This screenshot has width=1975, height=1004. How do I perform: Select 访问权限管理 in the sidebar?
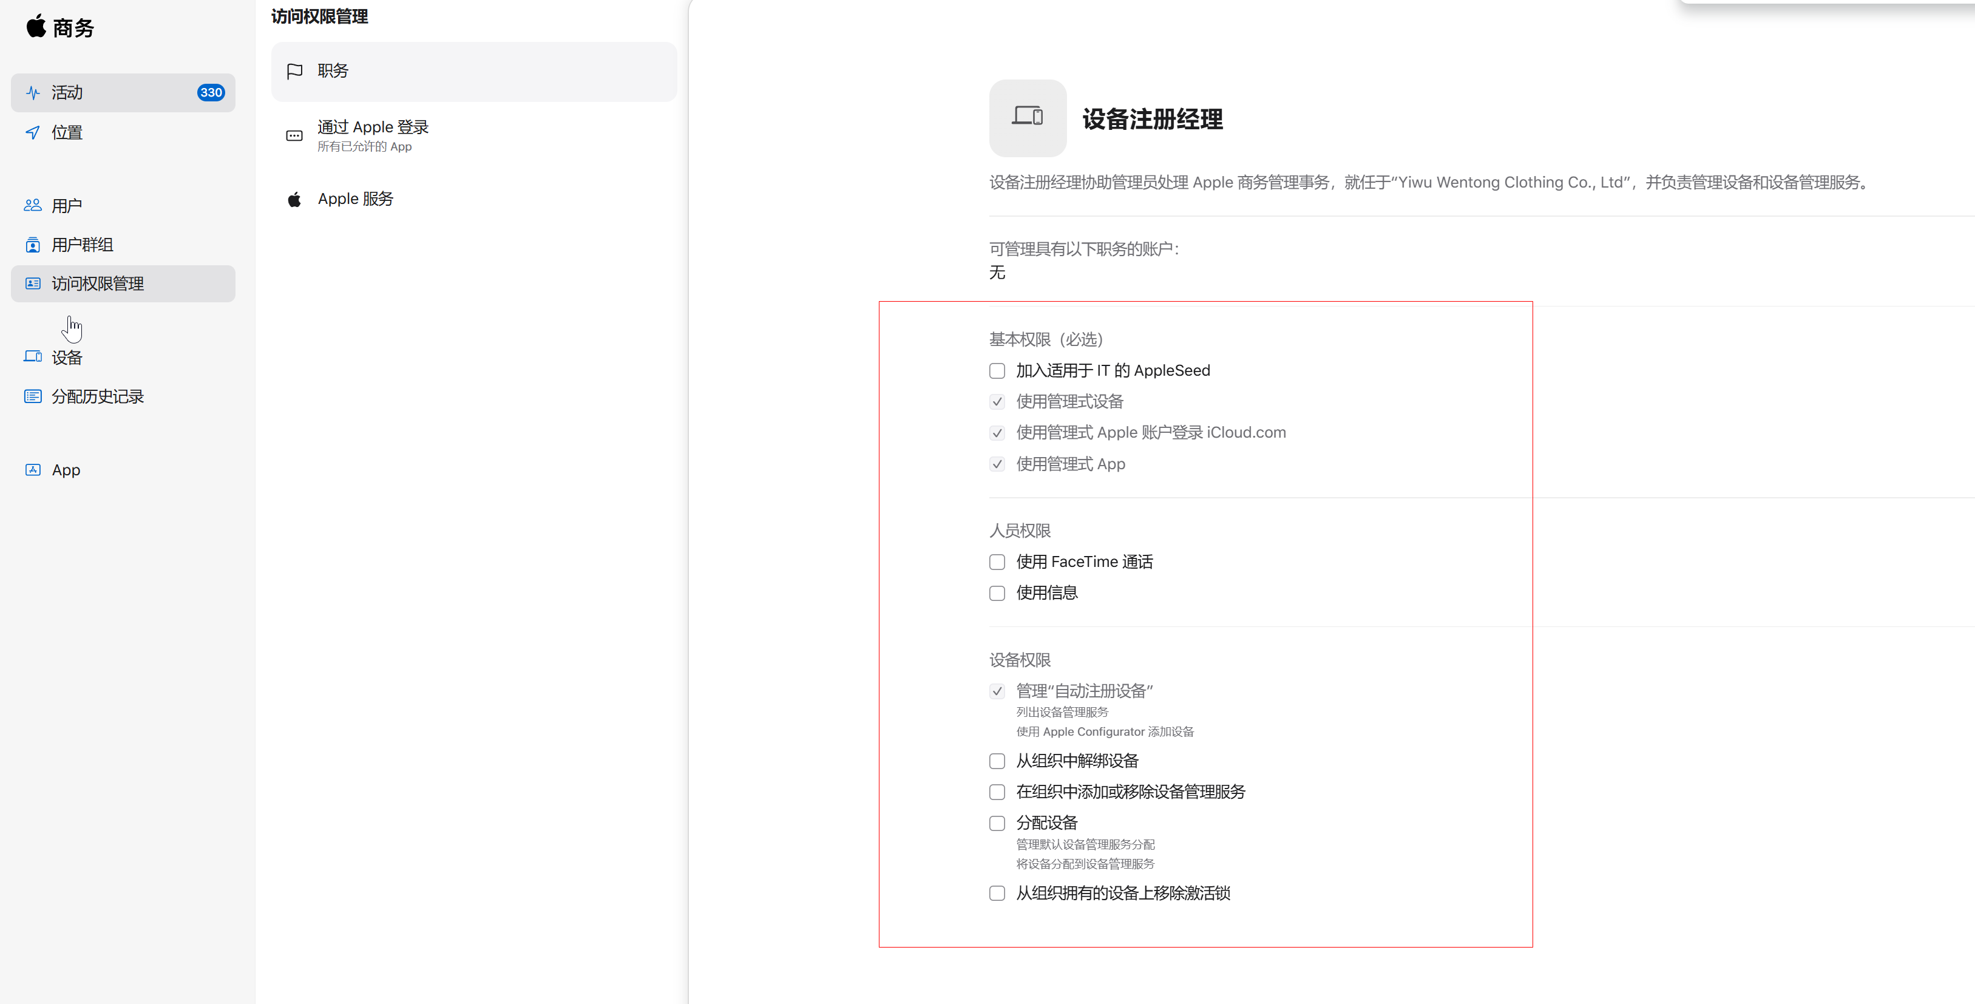click(123, 284)
